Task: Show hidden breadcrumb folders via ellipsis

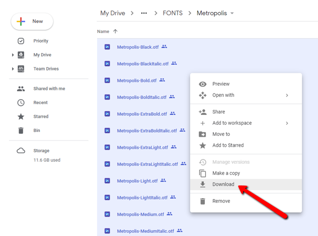Action: pyautogui.click(x=144, y=13)
